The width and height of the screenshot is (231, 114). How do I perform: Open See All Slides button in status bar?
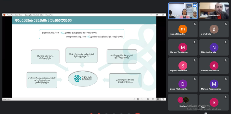(138, 99)
